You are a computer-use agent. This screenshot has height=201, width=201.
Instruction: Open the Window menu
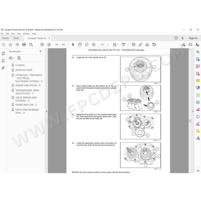26,34
